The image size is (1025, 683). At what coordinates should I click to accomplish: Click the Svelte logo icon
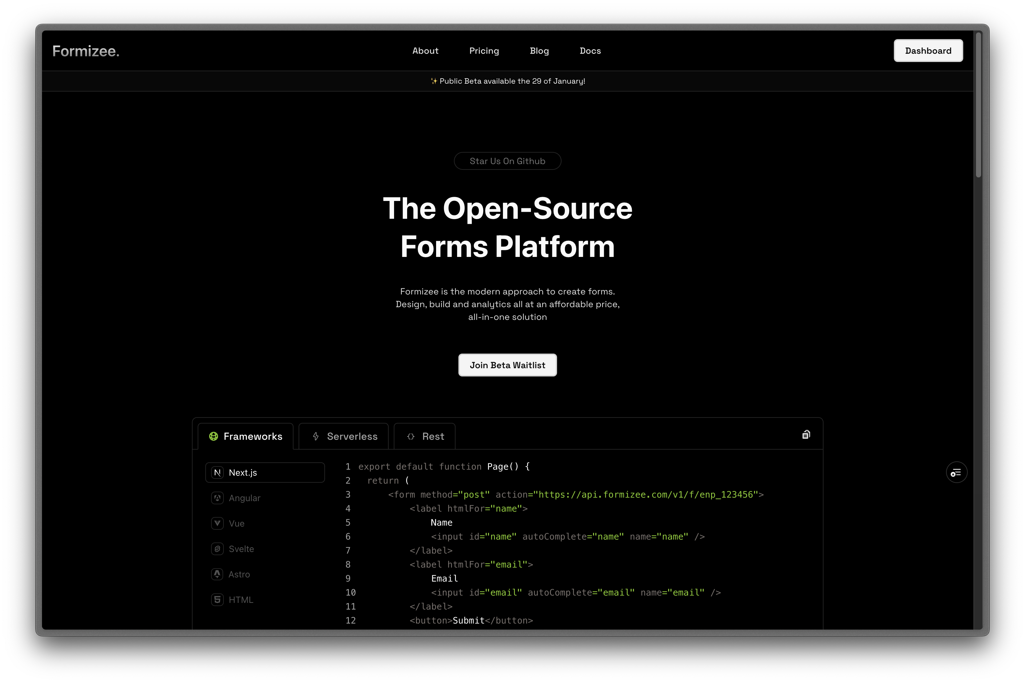click(x=217, y=548)
